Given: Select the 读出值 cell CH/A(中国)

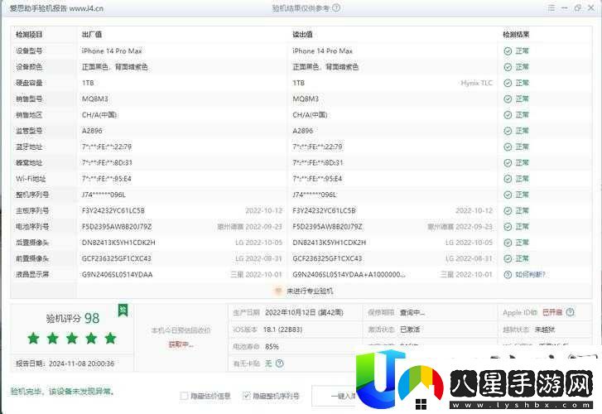Looking at the screenshot, I should [x=310, y=115].
